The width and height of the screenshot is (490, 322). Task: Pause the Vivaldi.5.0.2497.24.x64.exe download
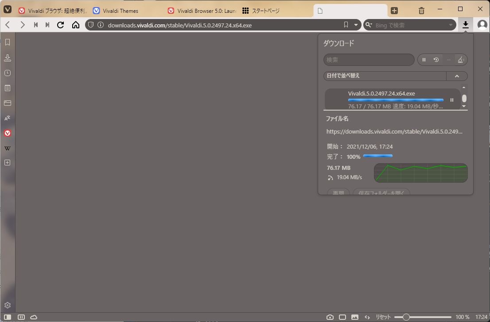pos(452,100)
